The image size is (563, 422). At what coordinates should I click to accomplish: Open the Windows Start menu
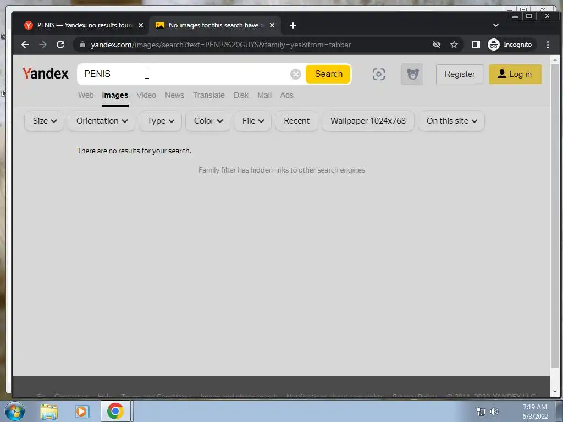[15, 411]
